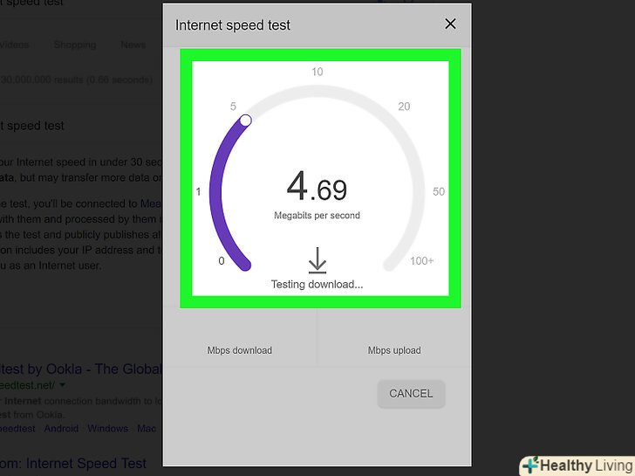Click the 100+ gauge label

[x=421, y=260]
